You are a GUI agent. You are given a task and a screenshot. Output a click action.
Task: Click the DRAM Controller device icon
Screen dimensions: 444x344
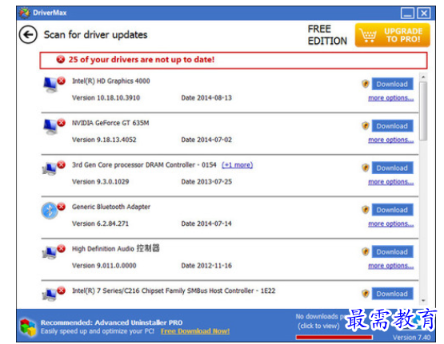50,168
